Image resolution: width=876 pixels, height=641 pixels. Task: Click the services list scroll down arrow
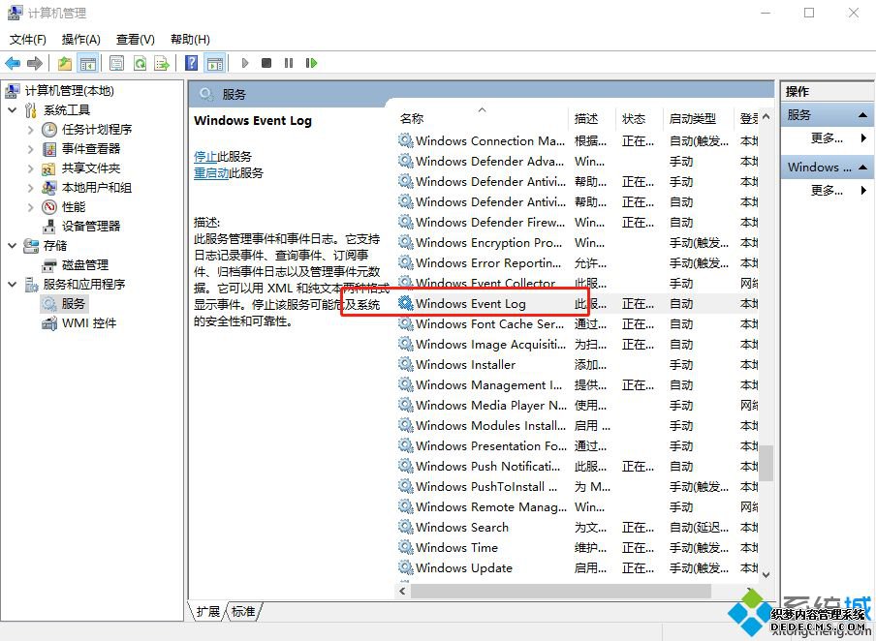point(766,574)
